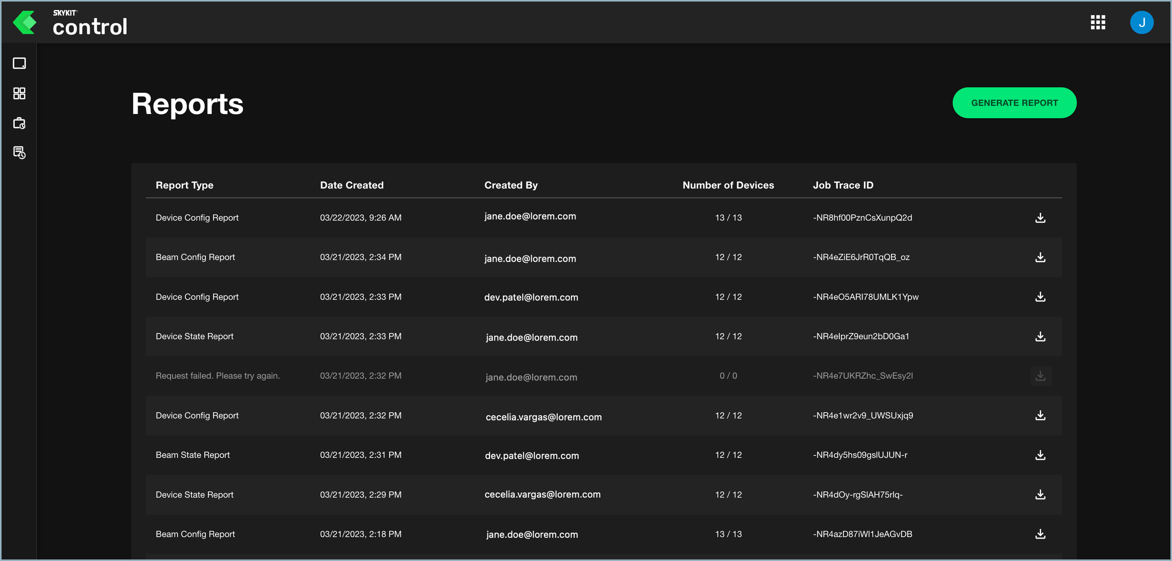Screen dimensions: 1172x561
Task: Click device count 13 / 13 in top row
Action: tap(728, 218)
